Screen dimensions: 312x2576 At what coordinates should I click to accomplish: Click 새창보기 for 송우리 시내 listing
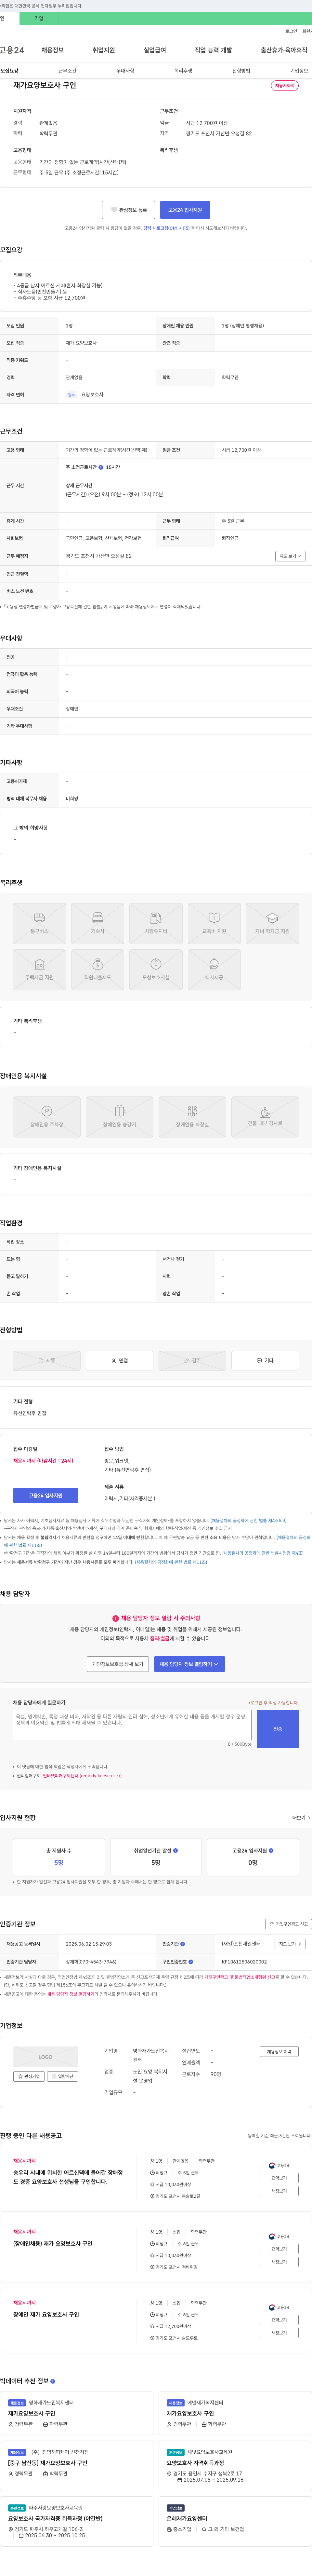(279, 2191)
